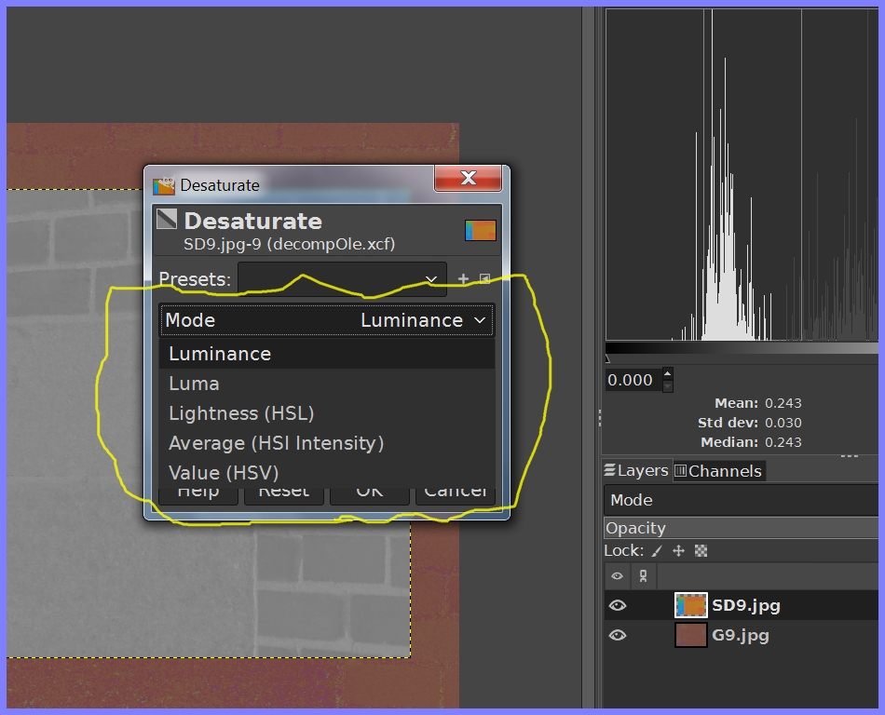The width and height of the screenshot is (885, 715).
Task: Pick Average (HSI Intensity) mode
Action: [x=276, y=443]
